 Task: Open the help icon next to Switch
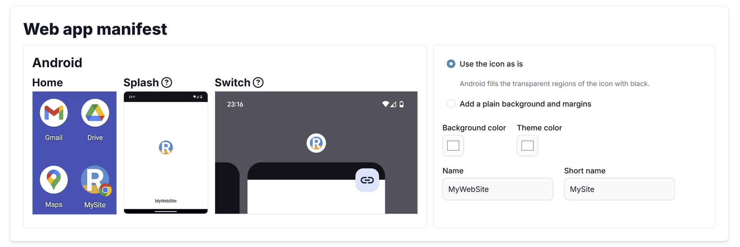pyautogui.click(x=258, y=83)
